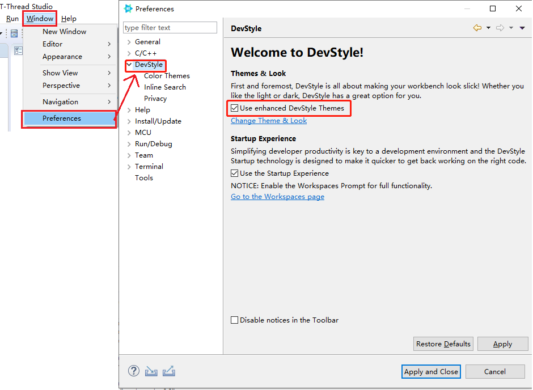Screen dimensions: 533x390
Task: Select the Team preferences item
Action: [144, 155]
